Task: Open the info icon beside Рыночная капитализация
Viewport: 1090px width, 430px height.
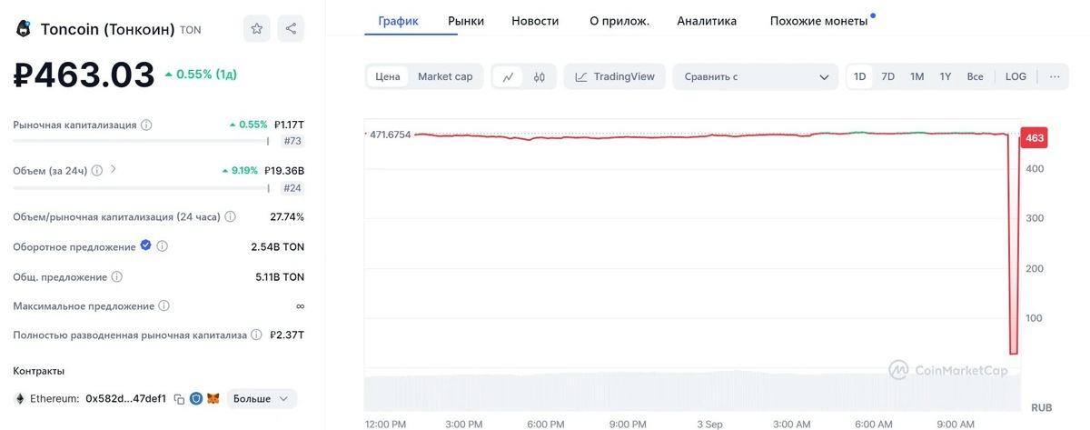Action: (146, 125)
